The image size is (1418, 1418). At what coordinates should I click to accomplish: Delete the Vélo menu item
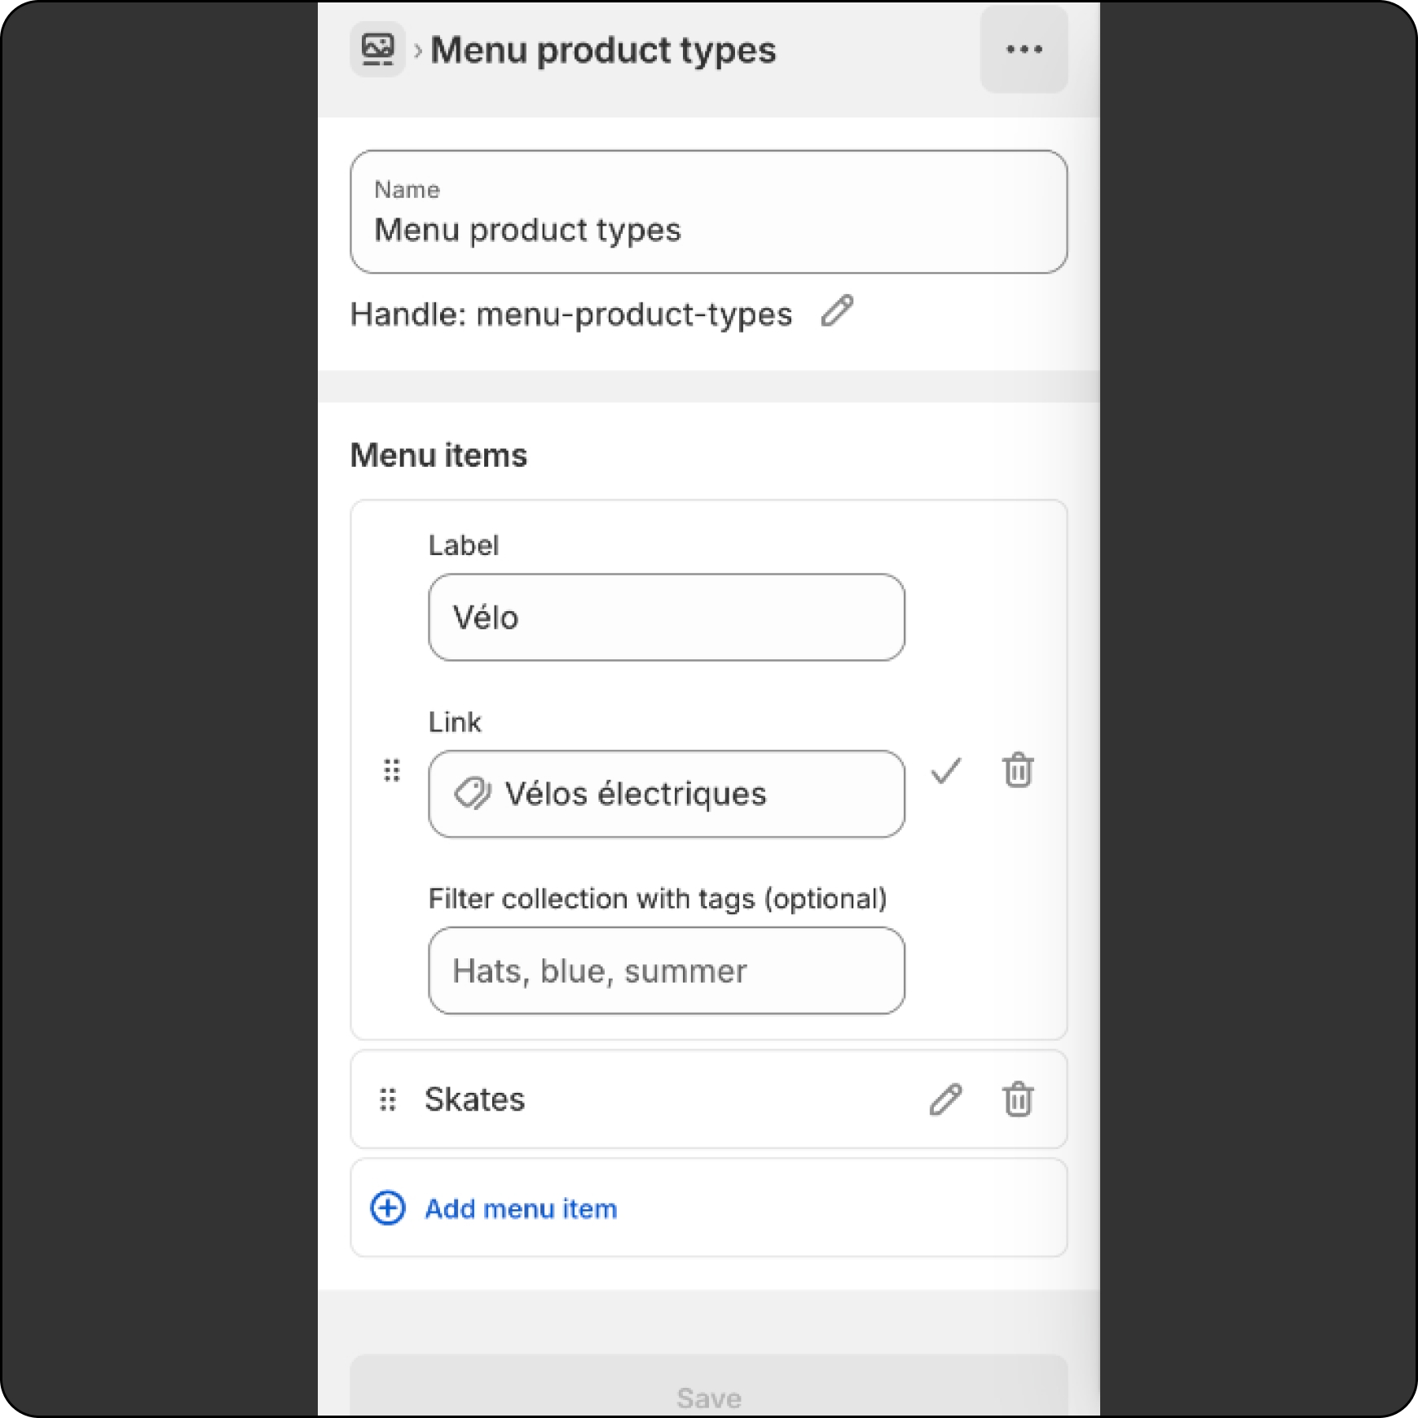click(1018, 770)
